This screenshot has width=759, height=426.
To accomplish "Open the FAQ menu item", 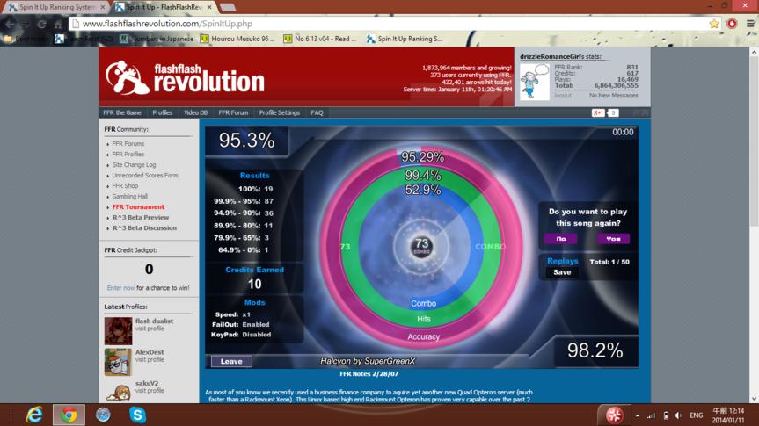I will (x=317, y=112).
